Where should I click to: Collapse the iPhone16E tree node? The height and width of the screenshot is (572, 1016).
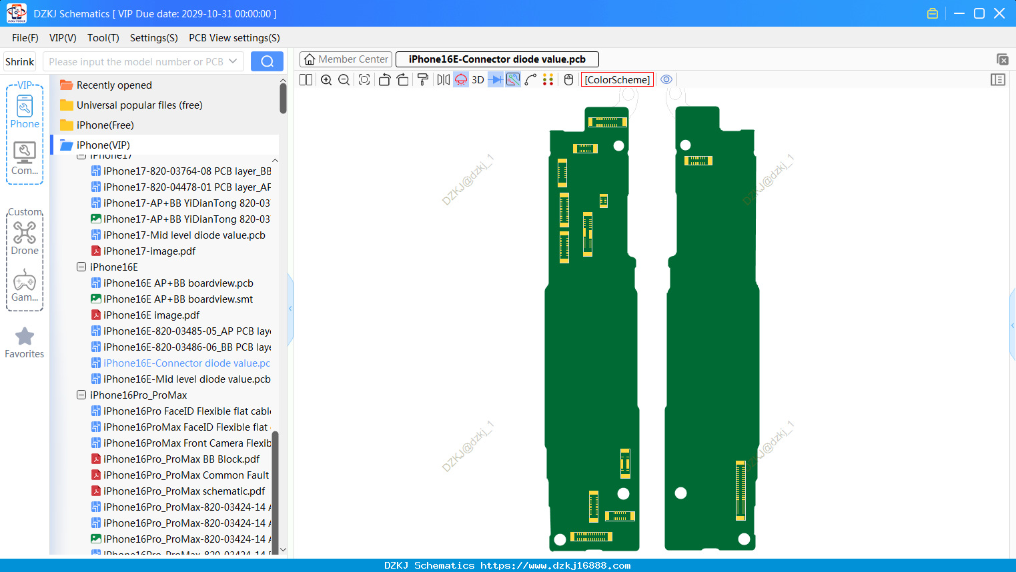tap(81, 267)
